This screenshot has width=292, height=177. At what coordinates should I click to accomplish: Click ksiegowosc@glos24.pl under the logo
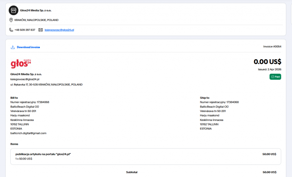pyautogui.click(x=25, y=79)
